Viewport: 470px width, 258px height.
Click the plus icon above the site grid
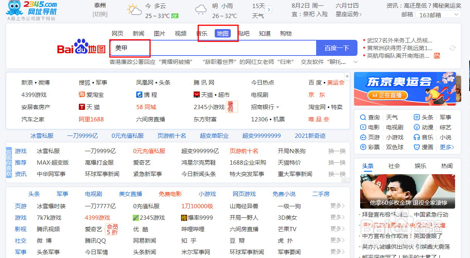(347, 76)
